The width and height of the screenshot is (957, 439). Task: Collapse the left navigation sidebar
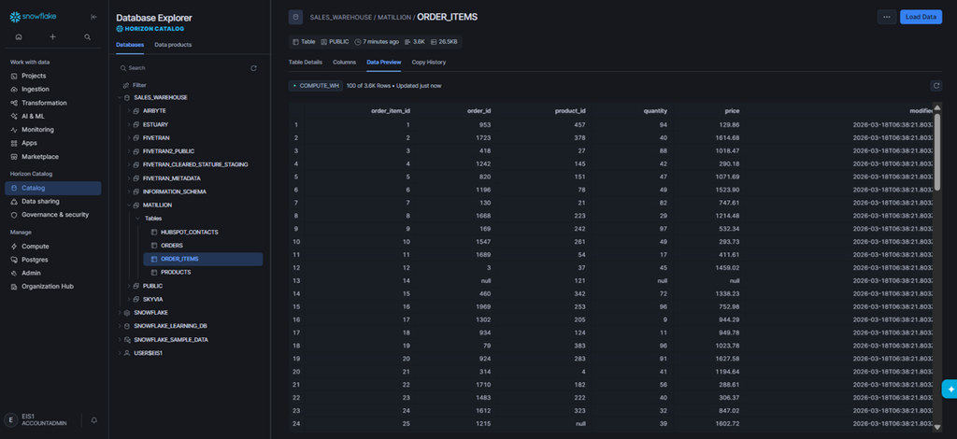[93, 17]
